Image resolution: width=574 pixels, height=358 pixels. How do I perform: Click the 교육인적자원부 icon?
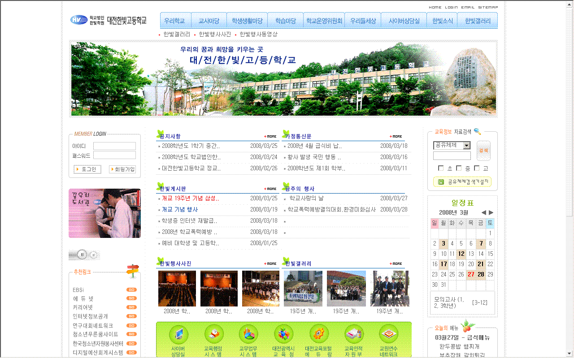pos(353,335)
